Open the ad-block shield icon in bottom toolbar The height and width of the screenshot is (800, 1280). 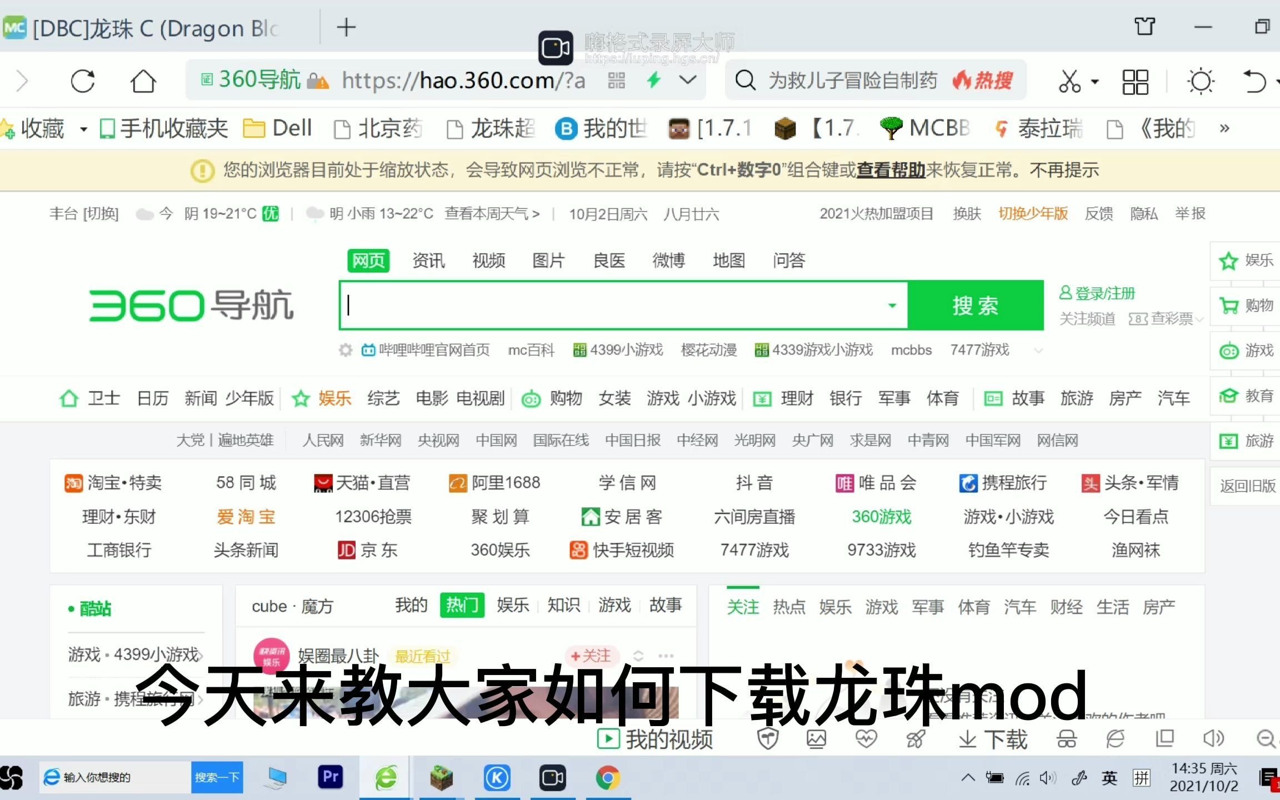(768, 739)
